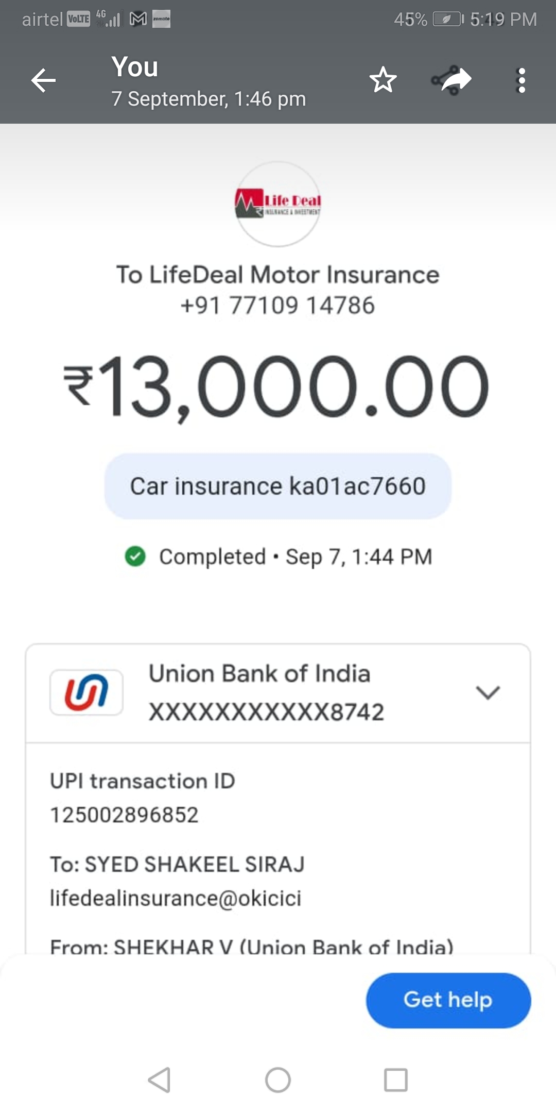
Task: Open the three-dot overflow menu
Action: [x=522, y=80]
